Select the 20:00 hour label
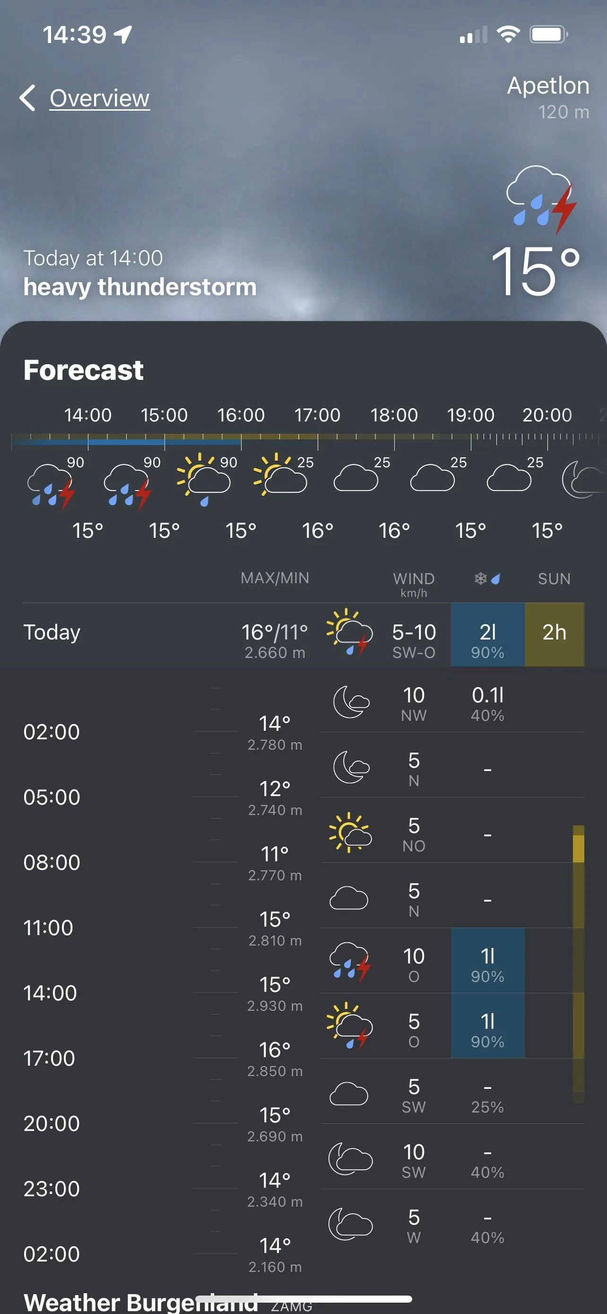Viewport: 607px width, 1314px height. pyautogui.click(x=547, y=415)
